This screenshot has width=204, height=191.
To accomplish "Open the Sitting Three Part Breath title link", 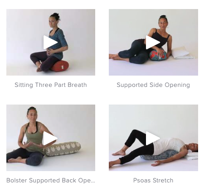I will tap(51, 85).
